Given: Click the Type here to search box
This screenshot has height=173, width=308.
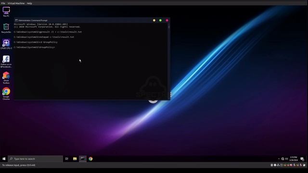Looking at the screenshot, I should tap(35, 159).
